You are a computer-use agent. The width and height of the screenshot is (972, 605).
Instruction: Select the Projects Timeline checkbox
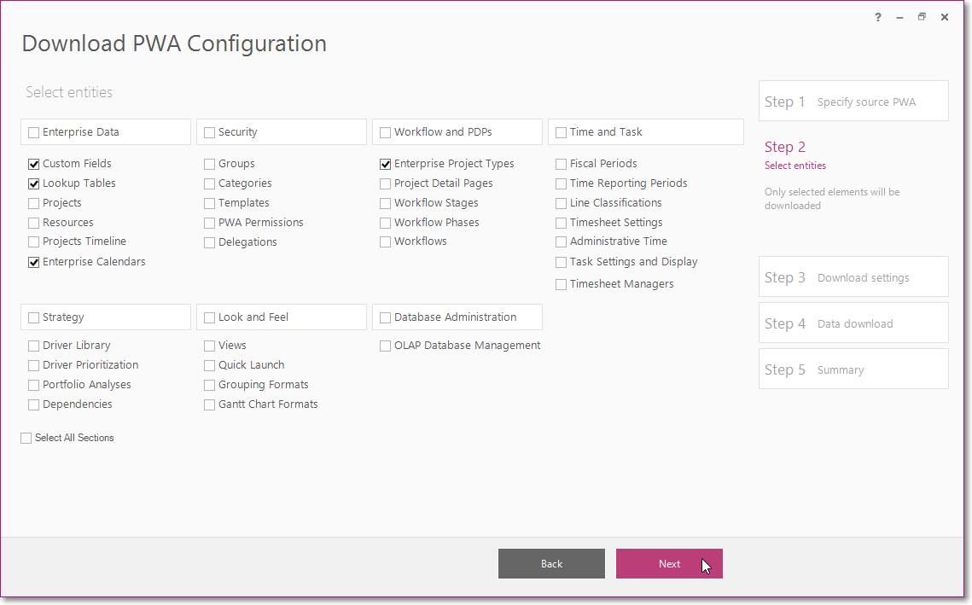click(x=33, y=241)
